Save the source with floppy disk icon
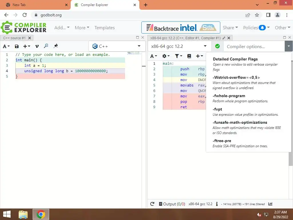 point(17,46)
